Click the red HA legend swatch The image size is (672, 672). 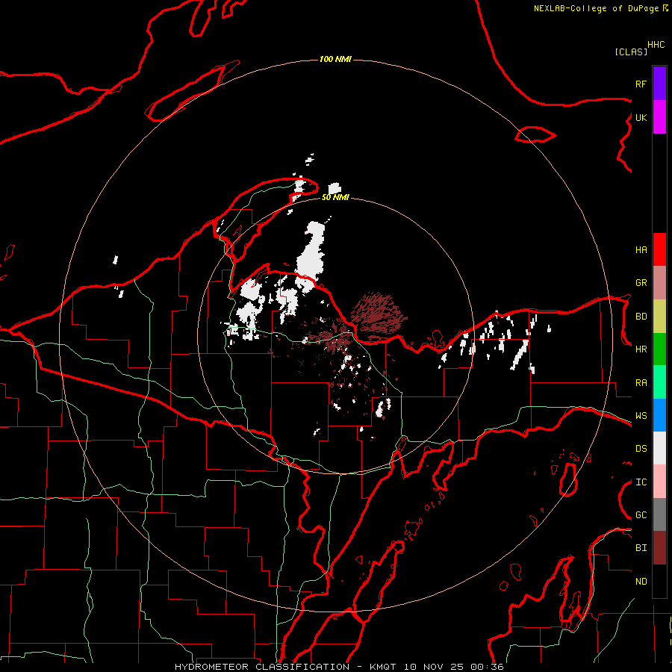[x=659, y=249]
